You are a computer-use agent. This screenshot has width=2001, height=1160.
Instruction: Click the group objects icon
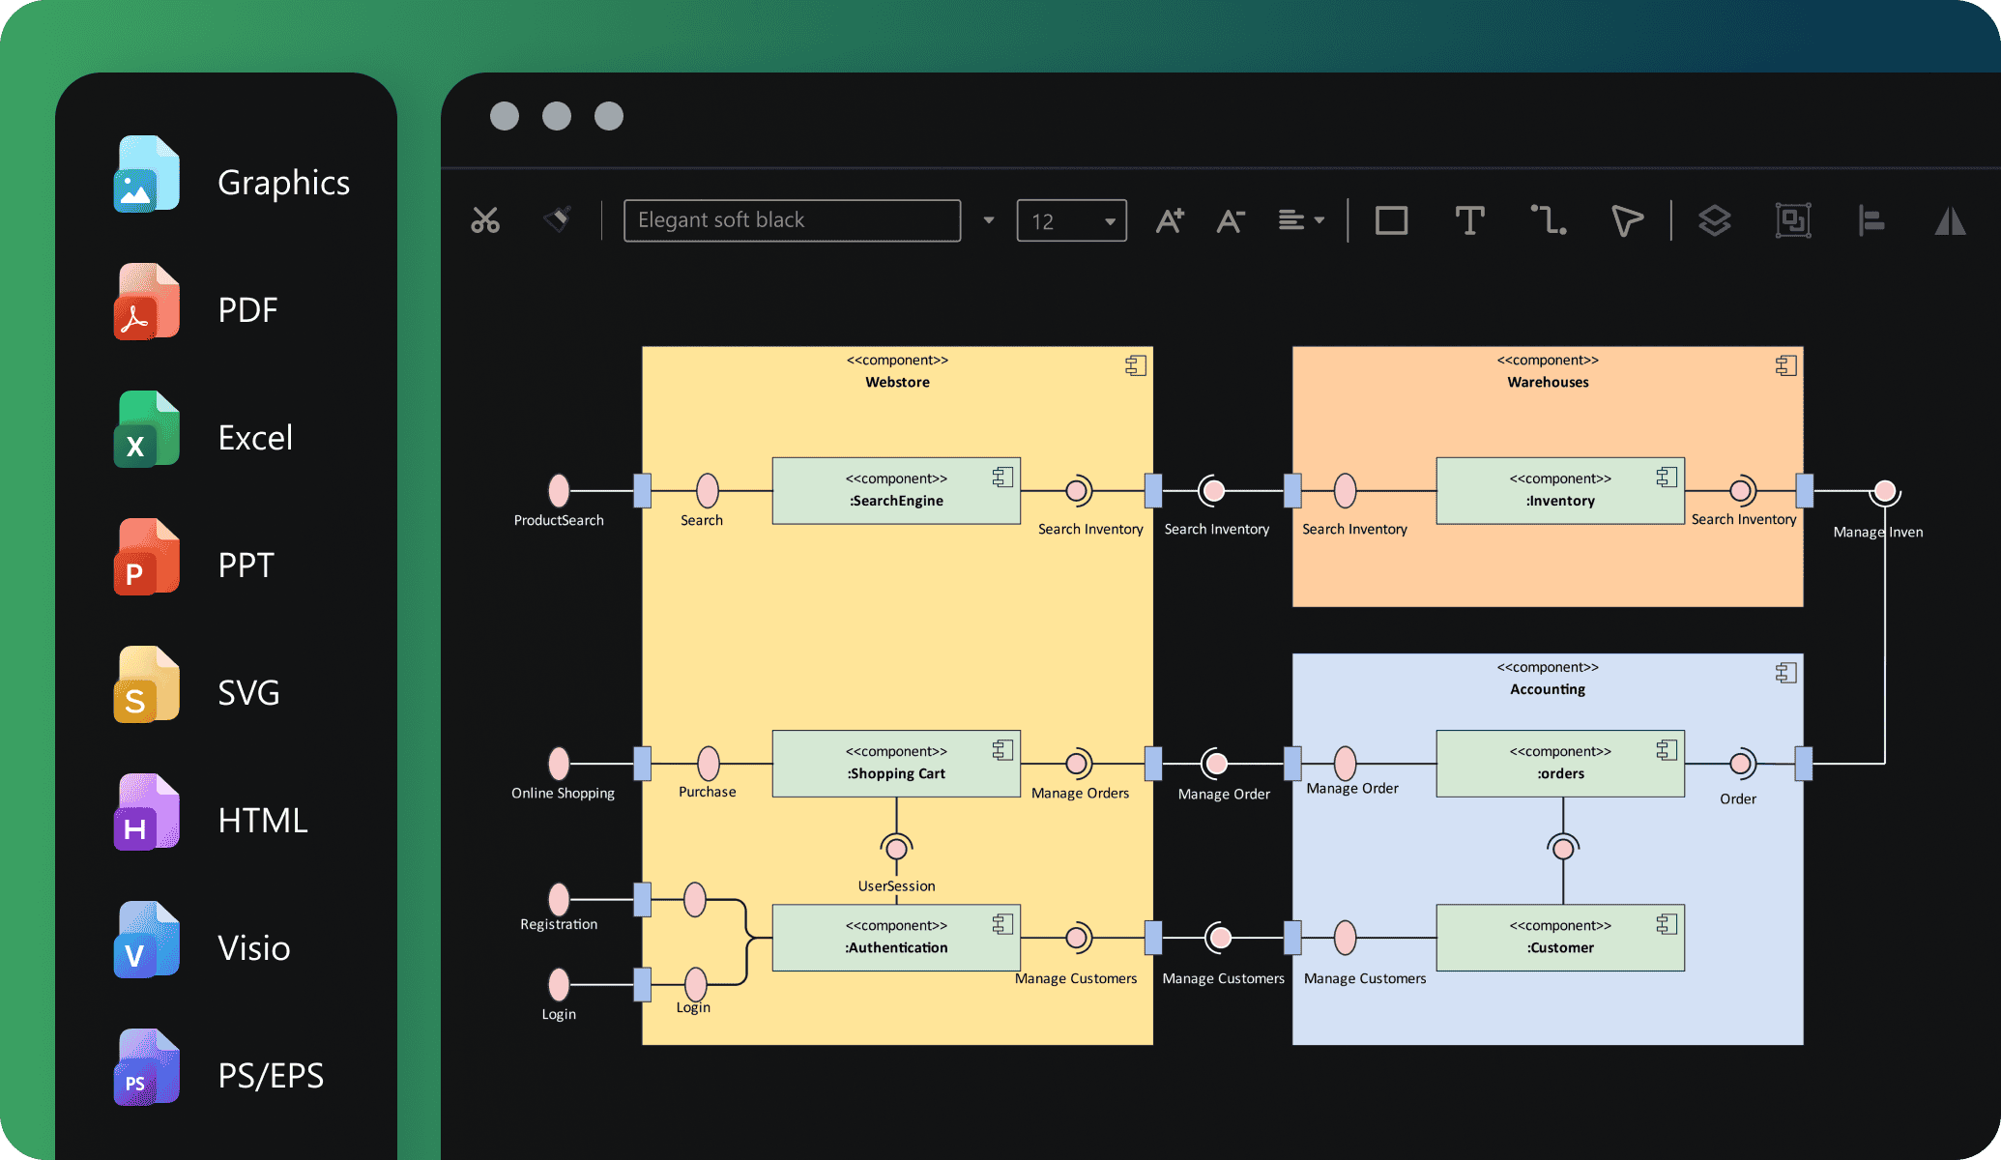pos(1793,221)
